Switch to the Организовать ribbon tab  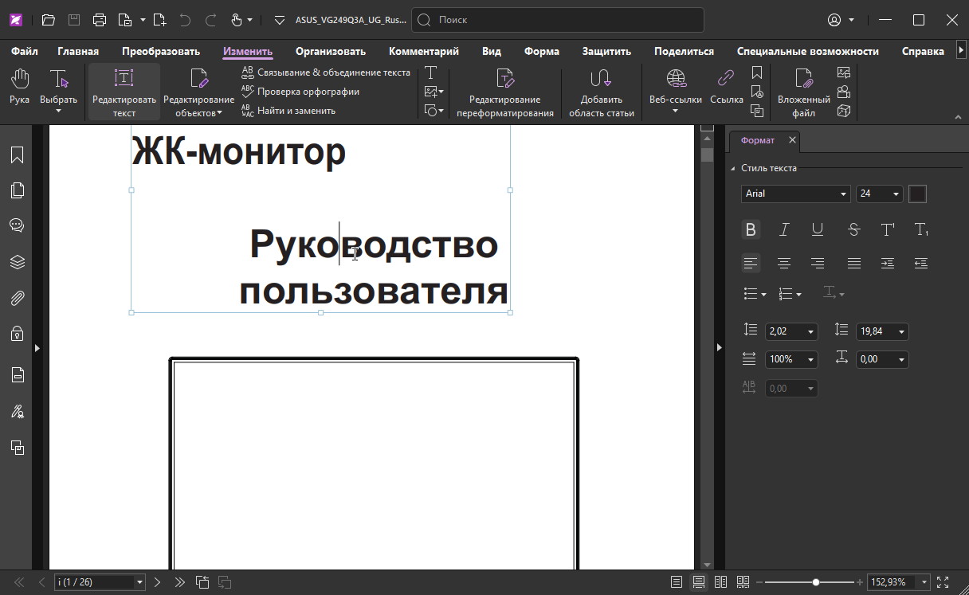pyautogui.click(x=331, y=51)
